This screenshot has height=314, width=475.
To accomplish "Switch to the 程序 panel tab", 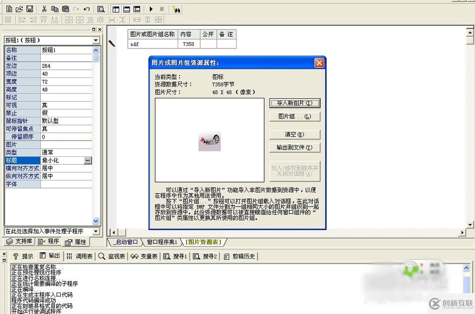I will [49, 241].
